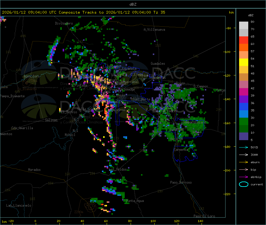Click the 'Agua_Toro' map label

click(x=32, y=76)
